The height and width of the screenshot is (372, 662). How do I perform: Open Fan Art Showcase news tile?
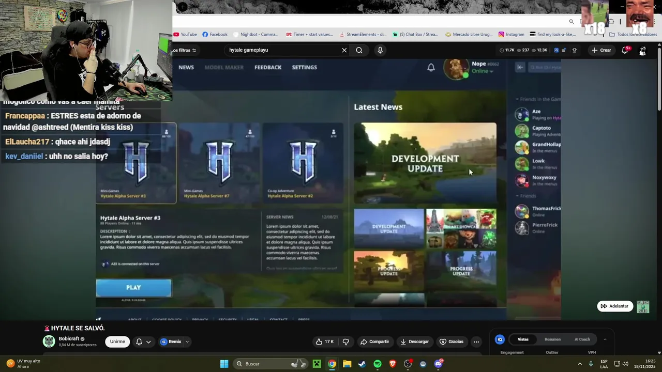coord(461,228)
